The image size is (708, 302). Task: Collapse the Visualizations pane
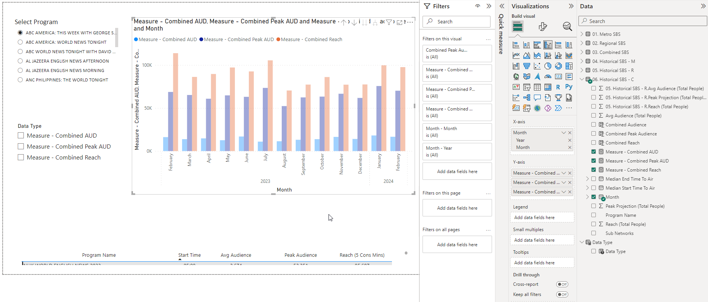click(x=571, y=6)
